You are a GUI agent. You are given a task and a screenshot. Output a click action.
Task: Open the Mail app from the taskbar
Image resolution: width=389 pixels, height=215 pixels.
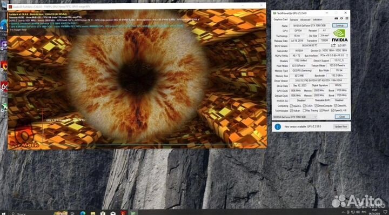[x=113, y=213]
